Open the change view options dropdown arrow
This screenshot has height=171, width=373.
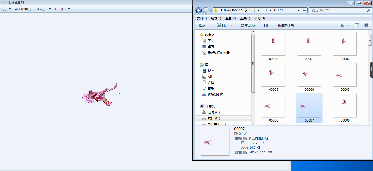(x=348, y=25)
